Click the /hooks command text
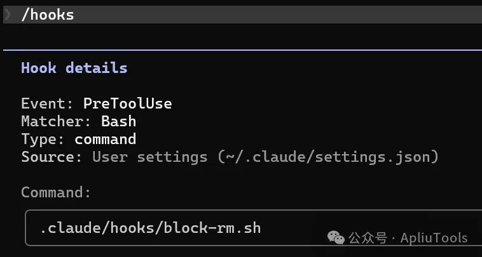This screenshot has height=257, width=482. tap(48, 15)
